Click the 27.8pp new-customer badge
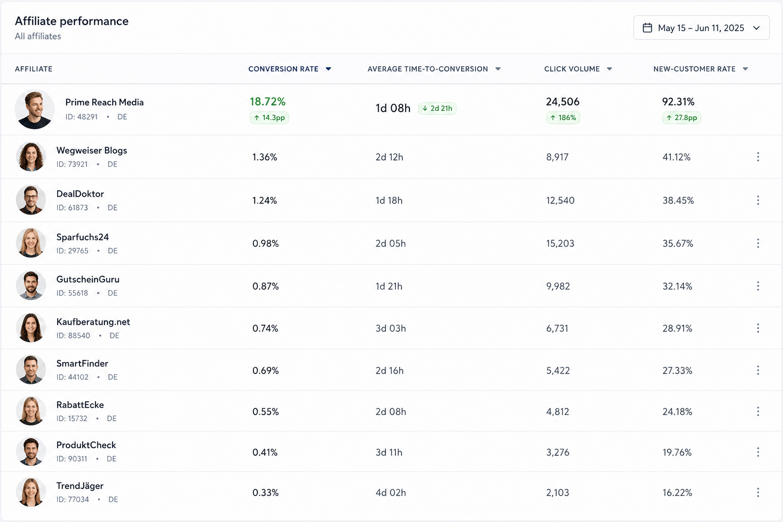This screenshot has height=522, width=783. 682,118
